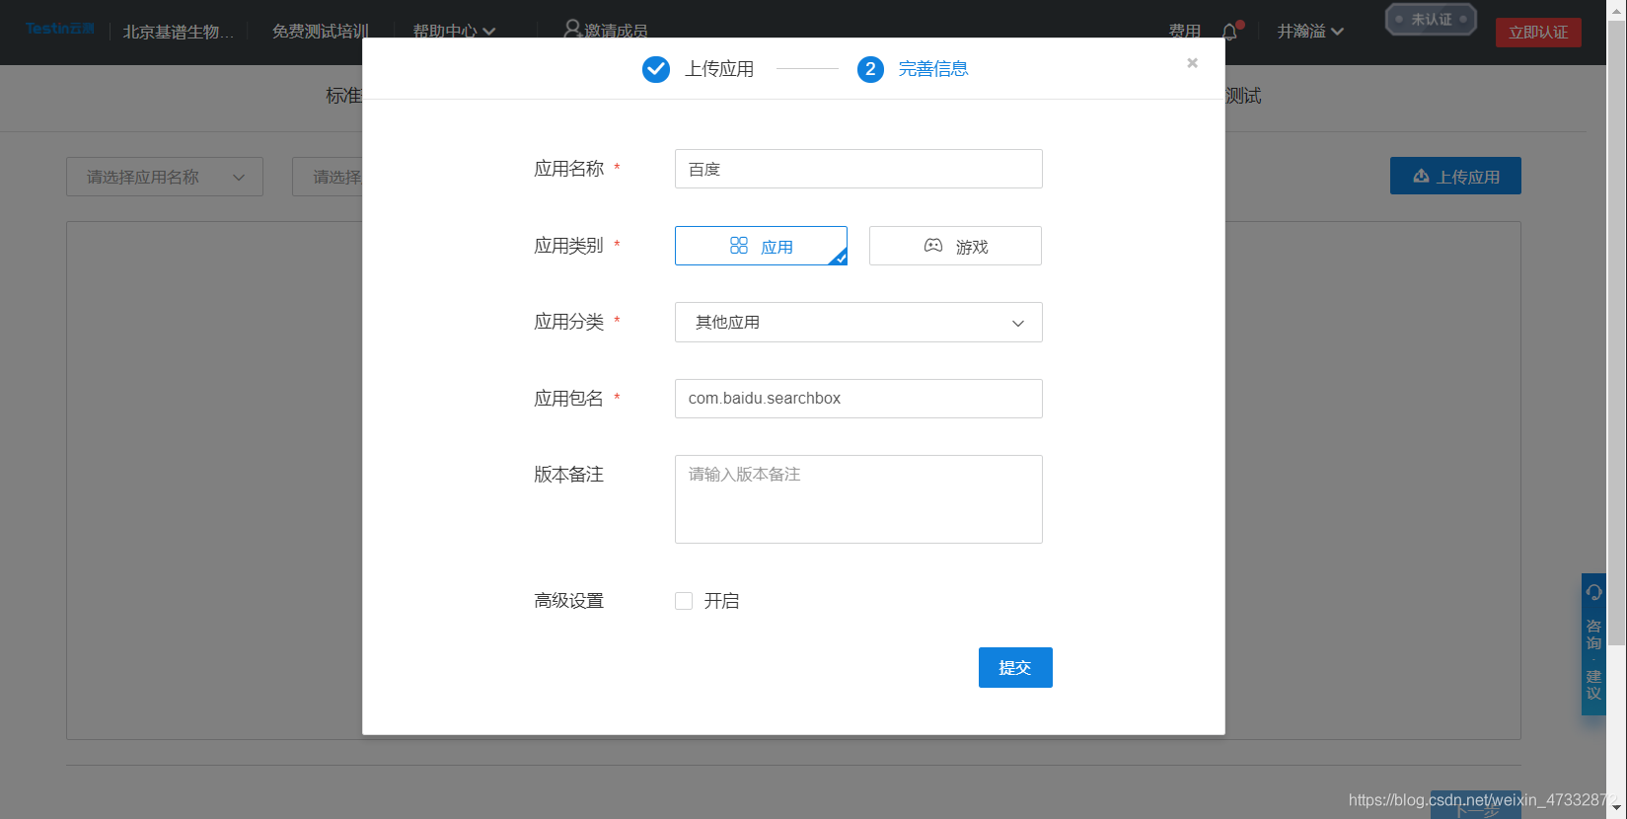Click the 版本备注 field label
Viewport: 1627px width, 819px height.
click(569, 475)
